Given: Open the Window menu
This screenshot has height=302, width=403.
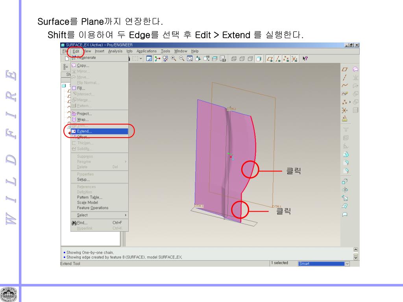Looking at the screenshot, I should coord(181,51).
